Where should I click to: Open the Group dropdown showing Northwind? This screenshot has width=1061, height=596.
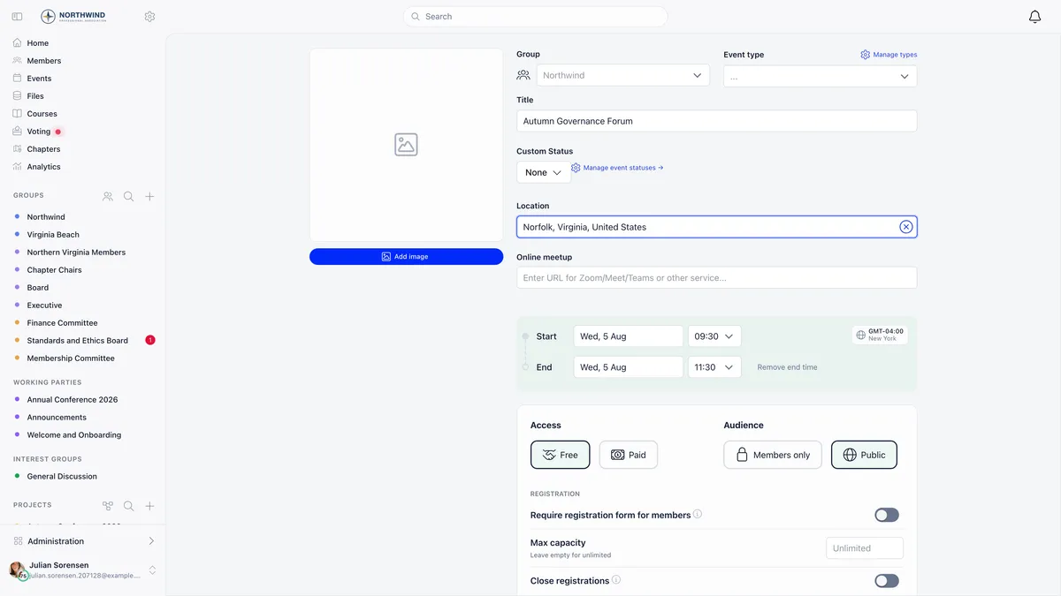point(622,75)
